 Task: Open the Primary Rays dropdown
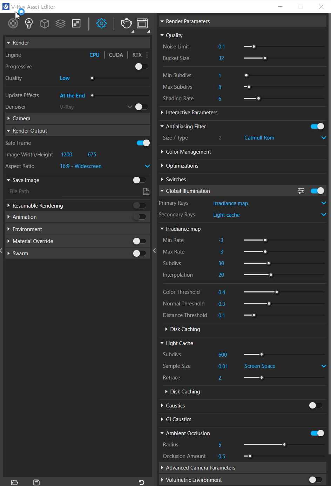[270, 203]
